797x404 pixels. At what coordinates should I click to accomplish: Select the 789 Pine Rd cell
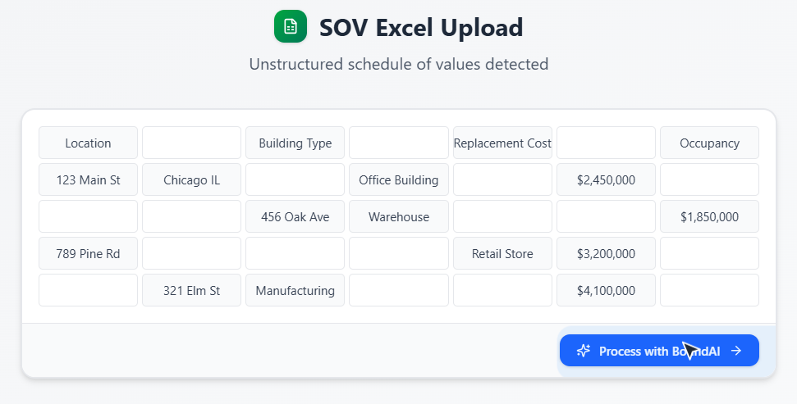click(x=88, y=253)
